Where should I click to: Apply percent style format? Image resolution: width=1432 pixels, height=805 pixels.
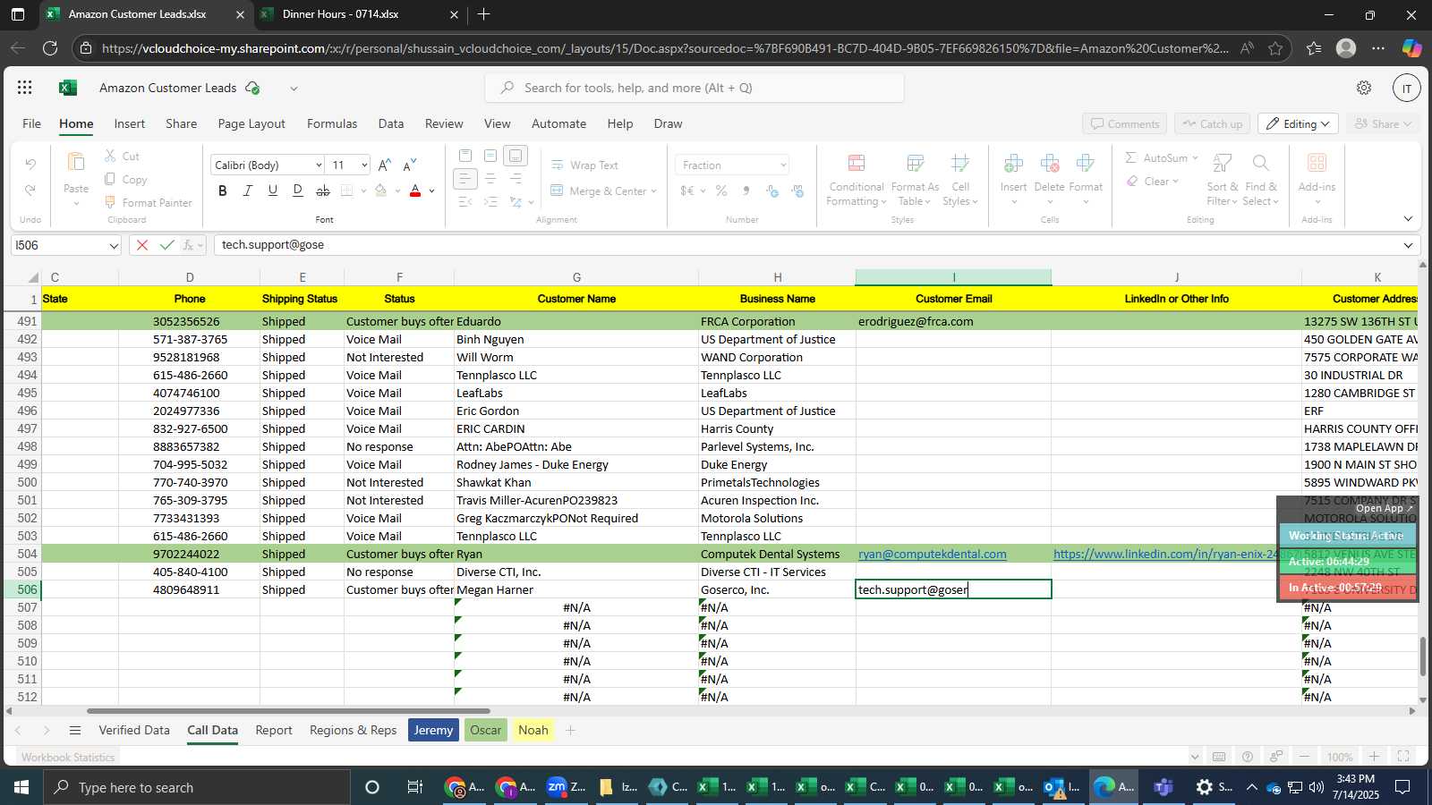click(721, 191)
